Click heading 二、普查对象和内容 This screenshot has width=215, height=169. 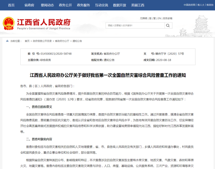click(39, 139)
